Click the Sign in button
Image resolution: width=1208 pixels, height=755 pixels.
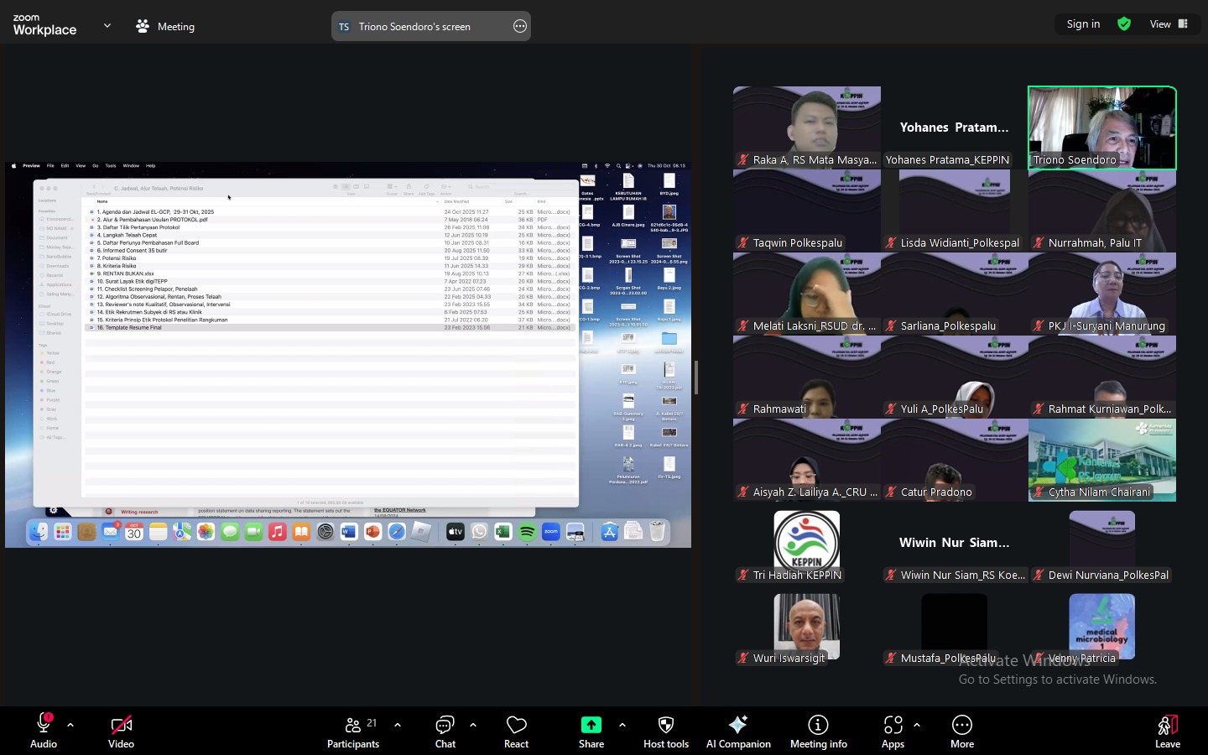pos(1083,24)
